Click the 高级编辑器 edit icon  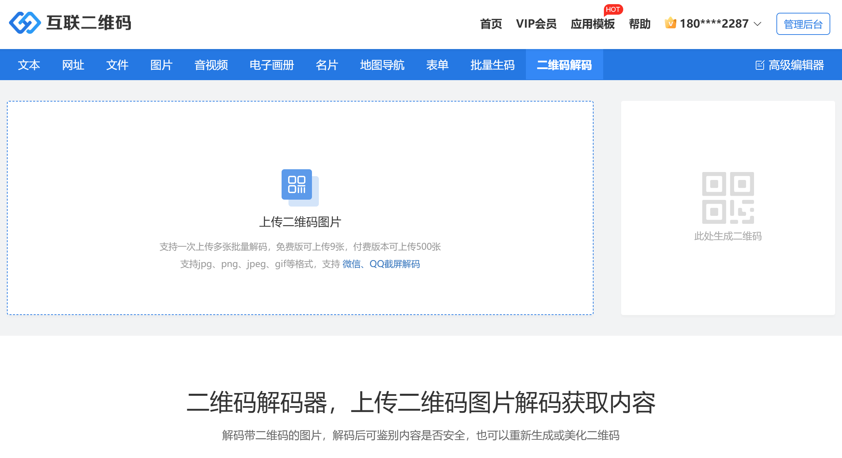click(760, 65)
